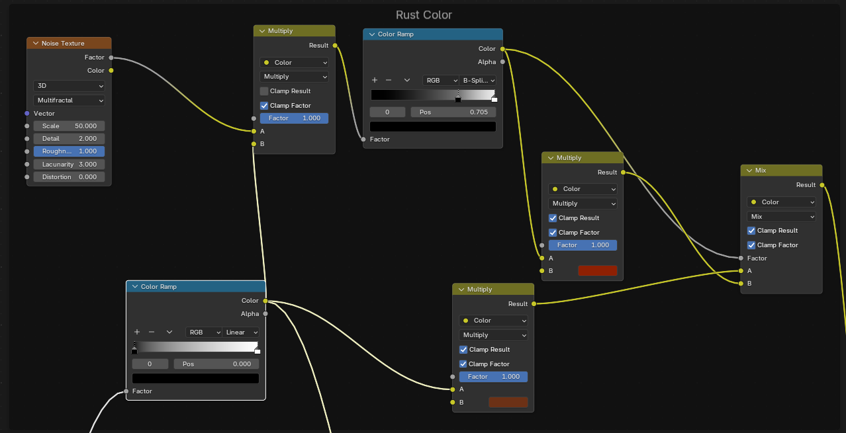Click the Mix node B input socket

(741, 283)
